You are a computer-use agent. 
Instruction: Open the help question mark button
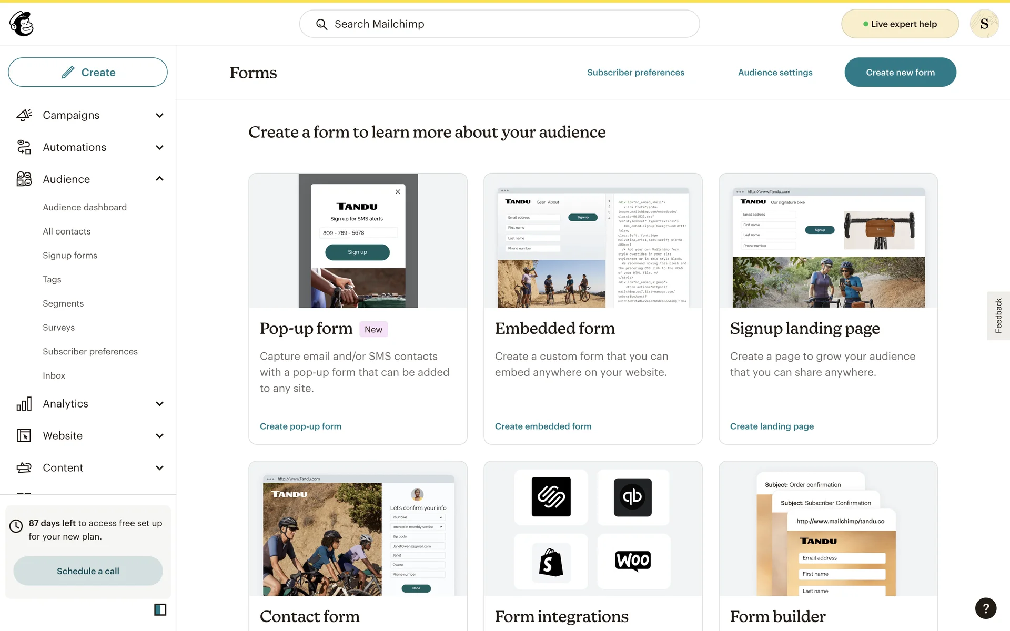985,608
